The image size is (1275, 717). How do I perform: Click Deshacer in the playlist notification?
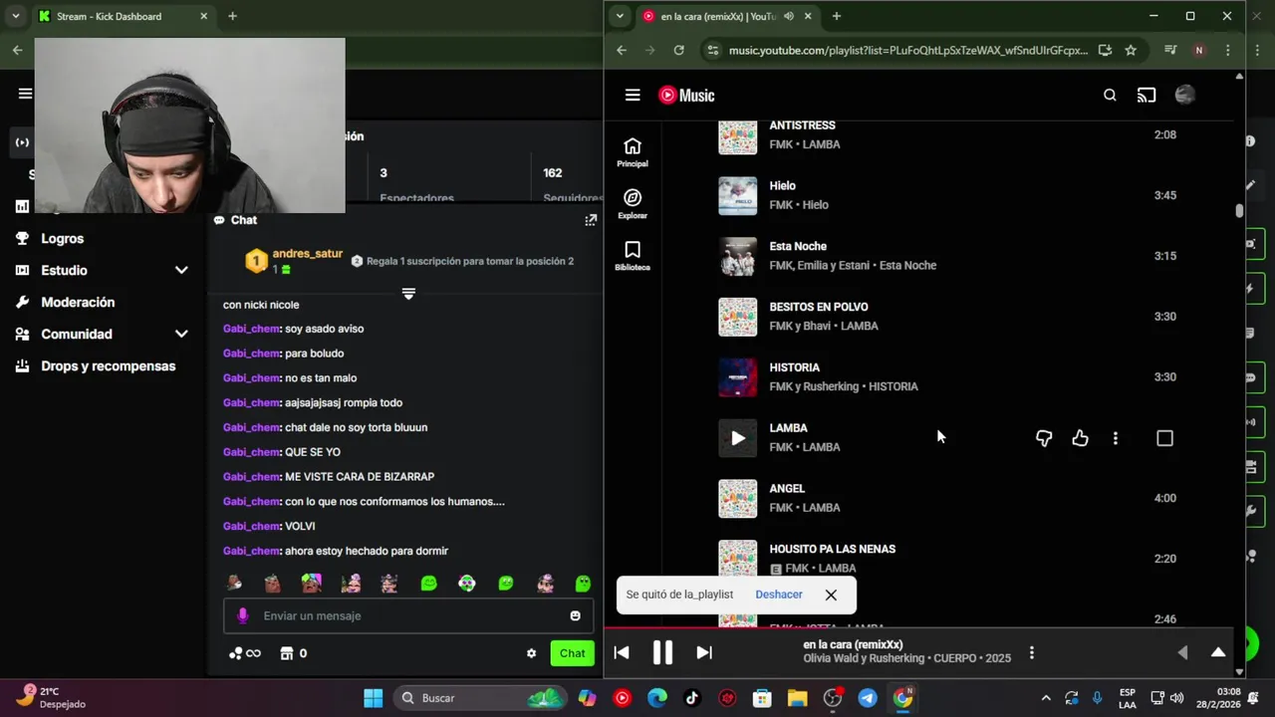pyautogui.click(x=779, y=595)
